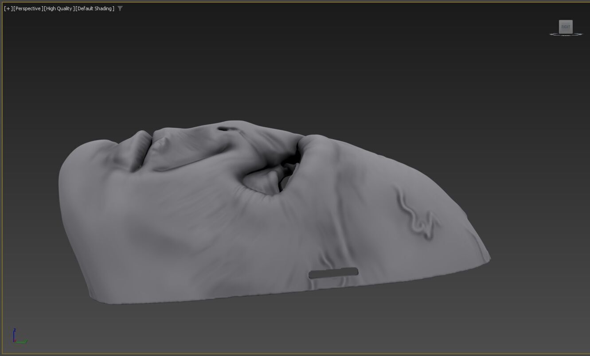The image size is (590, 356).
Task: Click the viewport filter funnel icon
Action: pyautogui.click(x=120, y=8)
